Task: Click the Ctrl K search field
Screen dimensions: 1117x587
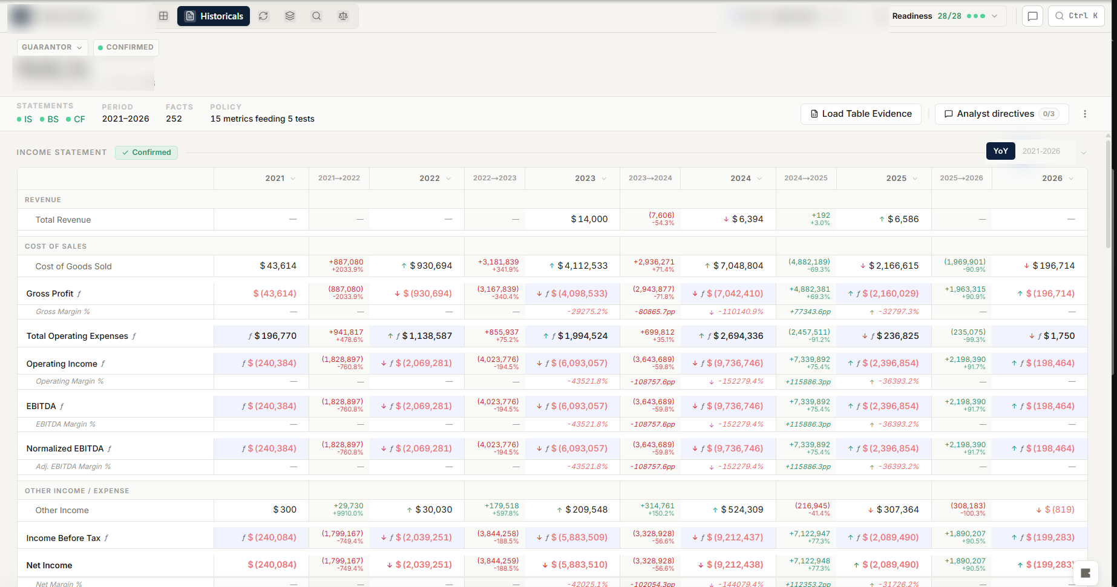Action: pyautogui.click(x=1076, y=16)
